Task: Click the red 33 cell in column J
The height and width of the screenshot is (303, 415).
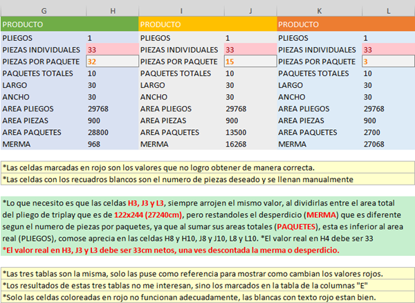Action: click(250, 50)
